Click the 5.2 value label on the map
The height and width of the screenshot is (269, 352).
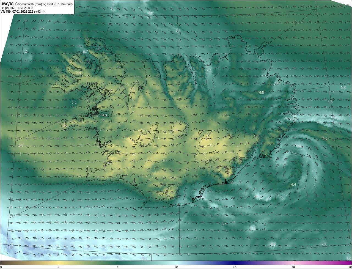(x=74, y=102)
